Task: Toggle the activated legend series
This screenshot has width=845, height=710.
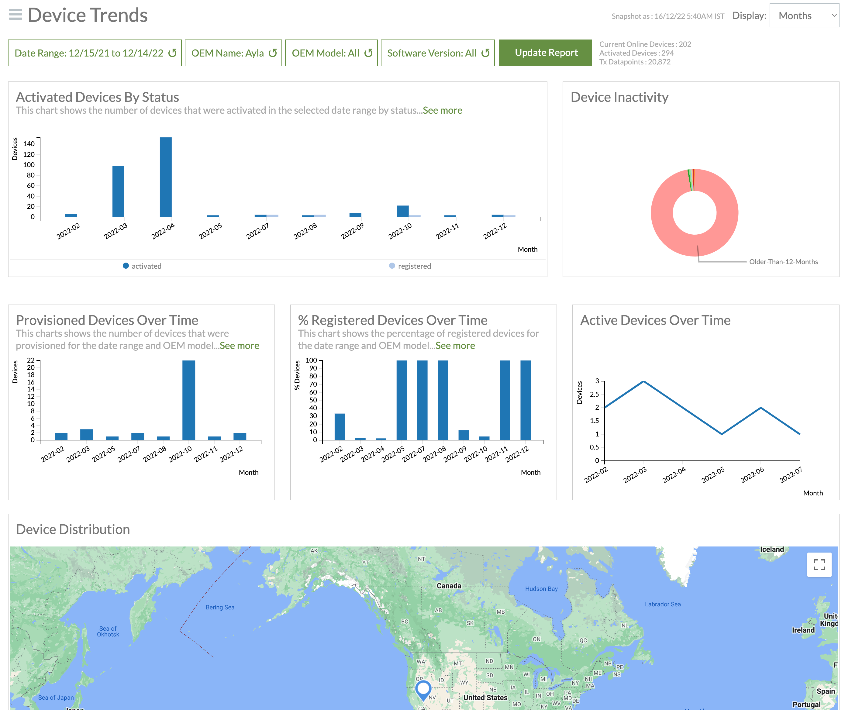Action: (142, 266)
